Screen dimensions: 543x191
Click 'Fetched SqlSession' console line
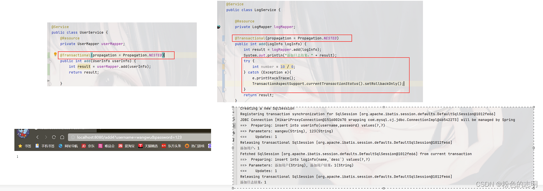point(356,154)
